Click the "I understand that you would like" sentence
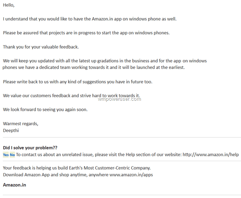Image resolution: width=241 pixels, height=198 pixels. [x=90, y=19]
